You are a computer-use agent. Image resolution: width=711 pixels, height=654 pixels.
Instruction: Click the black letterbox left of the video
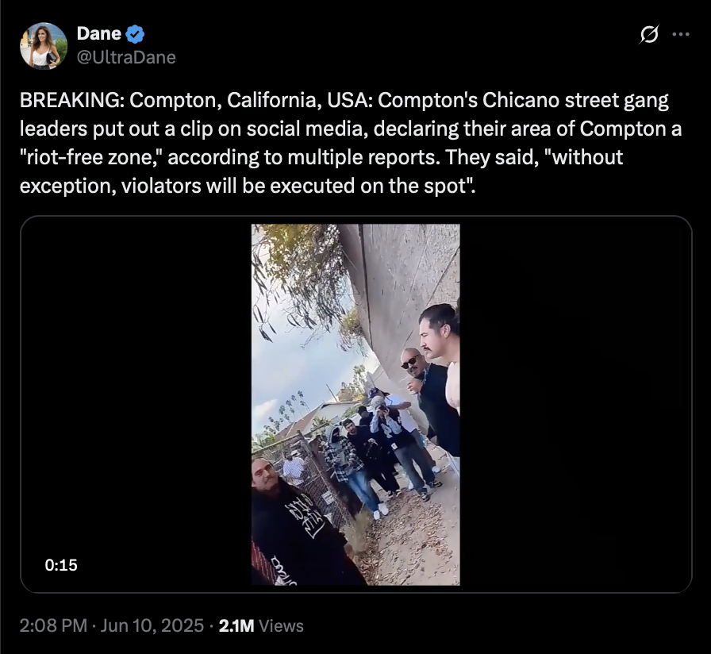[136, 404]
